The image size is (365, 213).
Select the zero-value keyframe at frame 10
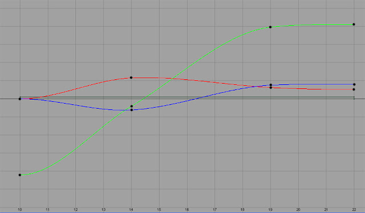20,99
